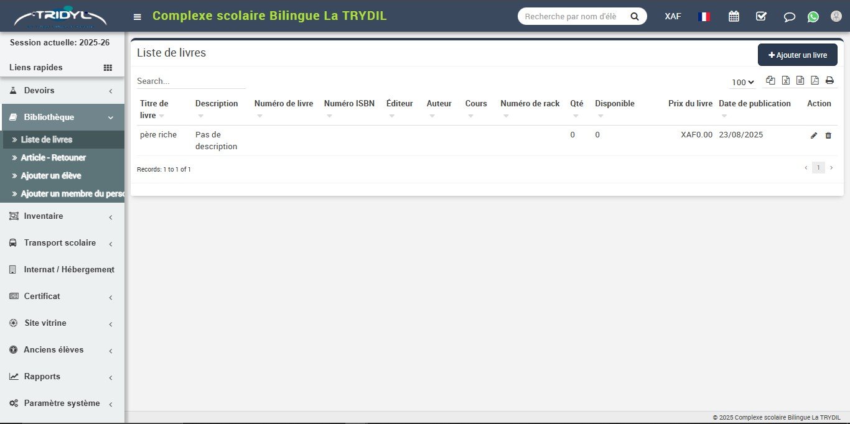The width and height of the screenshot is (850, 424).
Task: Edit the 'père riche' book entry
Action: pyautogui.click(x=814, y=136)
